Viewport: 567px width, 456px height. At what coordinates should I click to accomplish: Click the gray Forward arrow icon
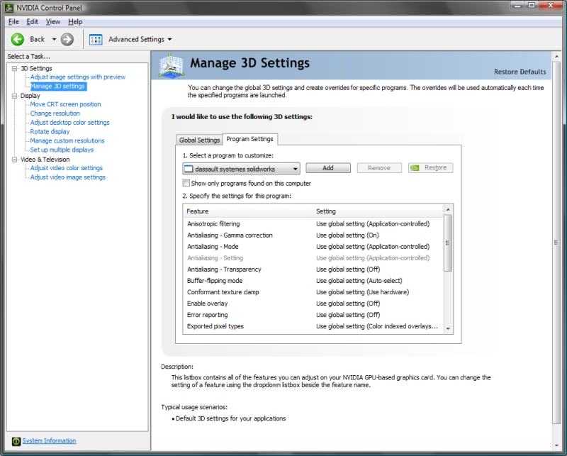coord(67,39)
